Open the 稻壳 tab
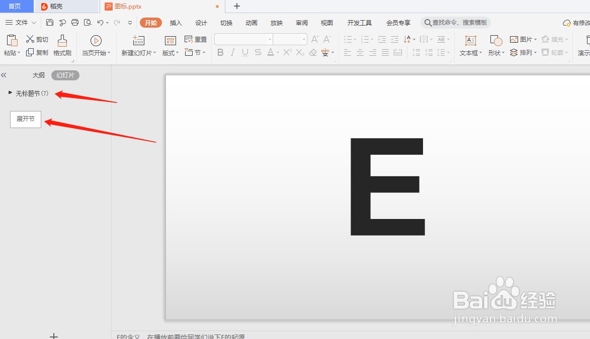 coord(66,7)
